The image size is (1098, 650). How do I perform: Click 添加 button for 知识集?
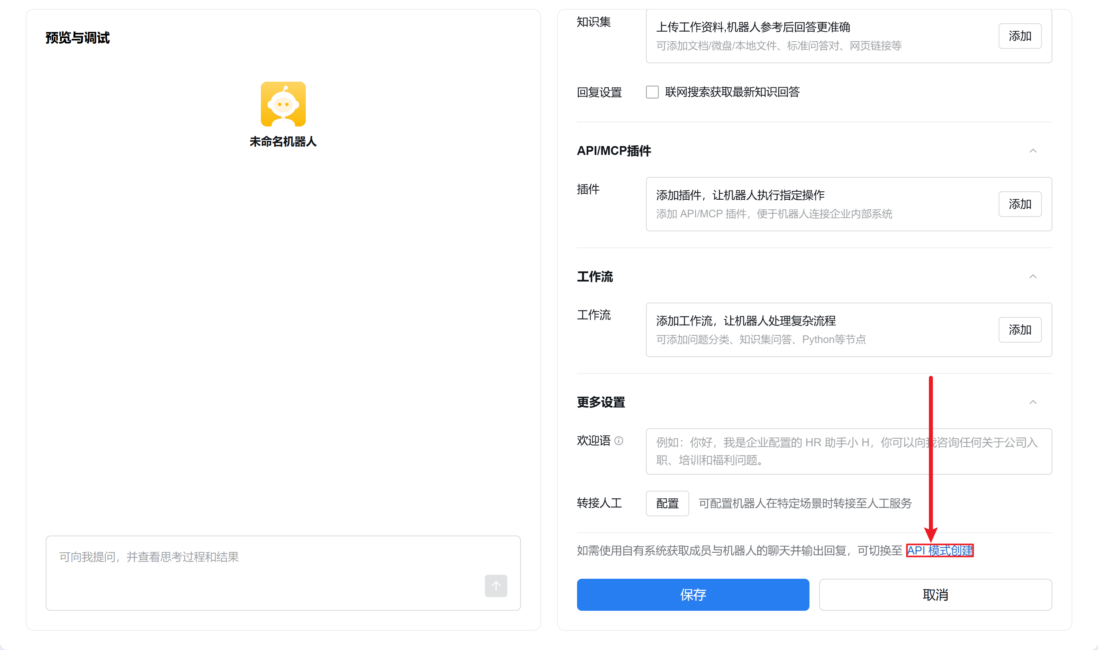coord(1019,36)
